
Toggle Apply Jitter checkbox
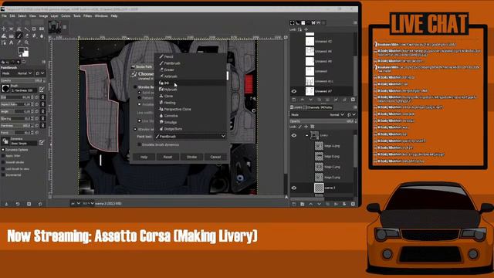tap(3, 156)
